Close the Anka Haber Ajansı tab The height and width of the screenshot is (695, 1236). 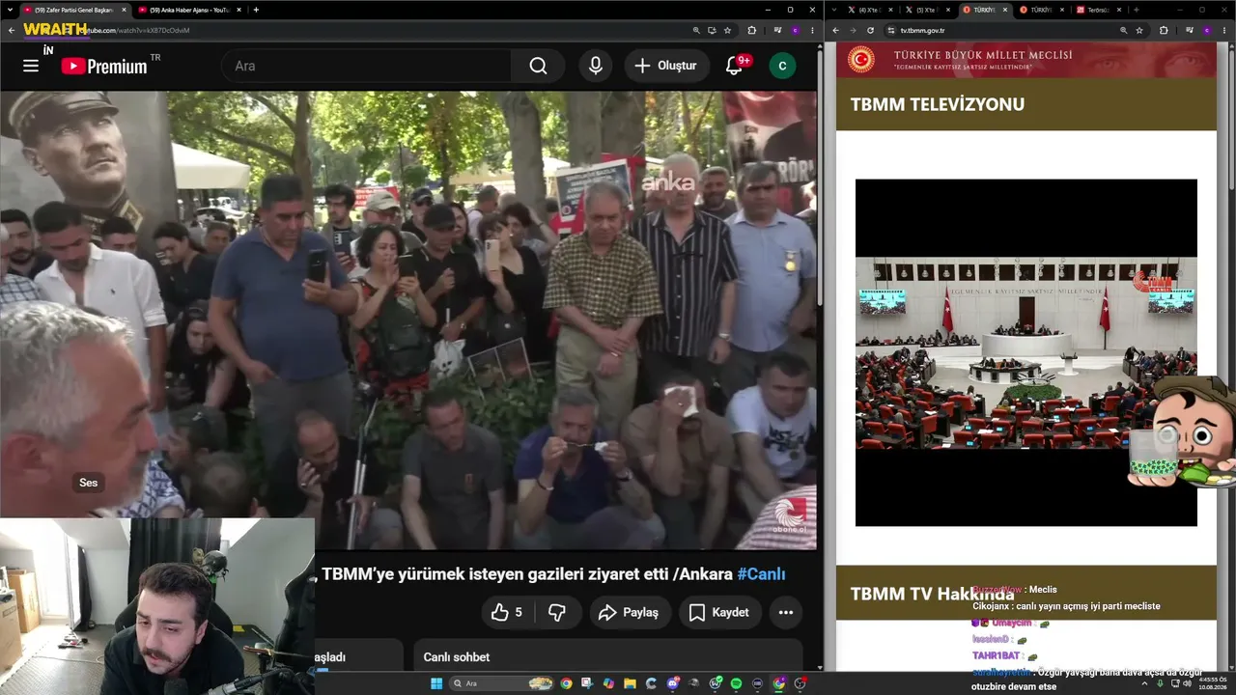coord(239,10)
